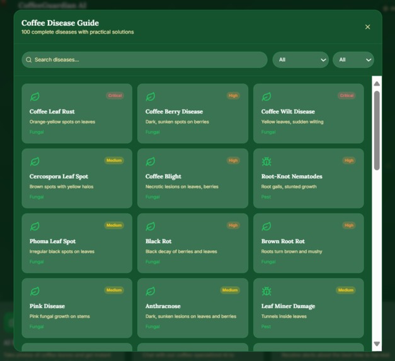Viewport: 395px width, 361px height.
Task: Click the Coffee Disease Guide heading
Action: (60, 23)
